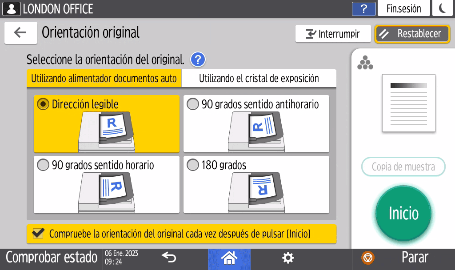Screen dimensions: 455x270
Task: Go to the Home screen
Action: [229, 258]
